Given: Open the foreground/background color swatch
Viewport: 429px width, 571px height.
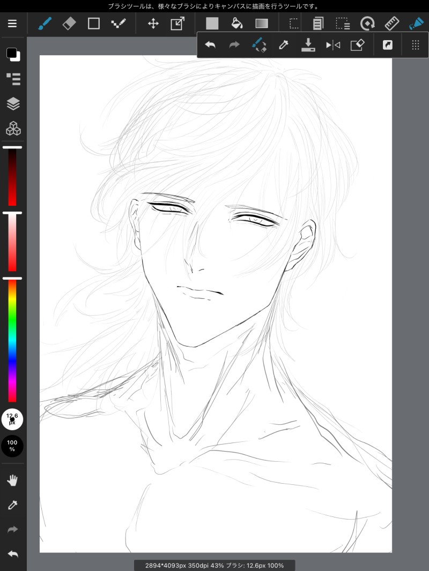Looking at the screenshot, I should coord(13,55).
